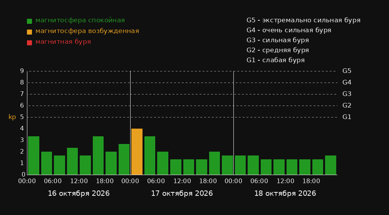The width and height of the screenshot is (389, 215).
Task: Click the "16 октября 2026" date label
Action: coord(79,193)
